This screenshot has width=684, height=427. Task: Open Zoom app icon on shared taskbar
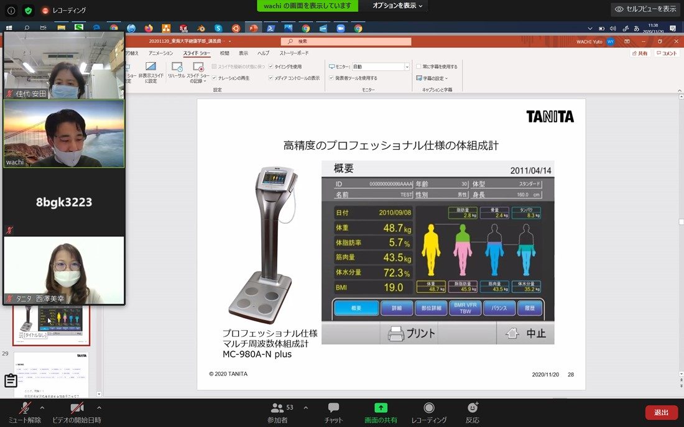pos(341,29)
